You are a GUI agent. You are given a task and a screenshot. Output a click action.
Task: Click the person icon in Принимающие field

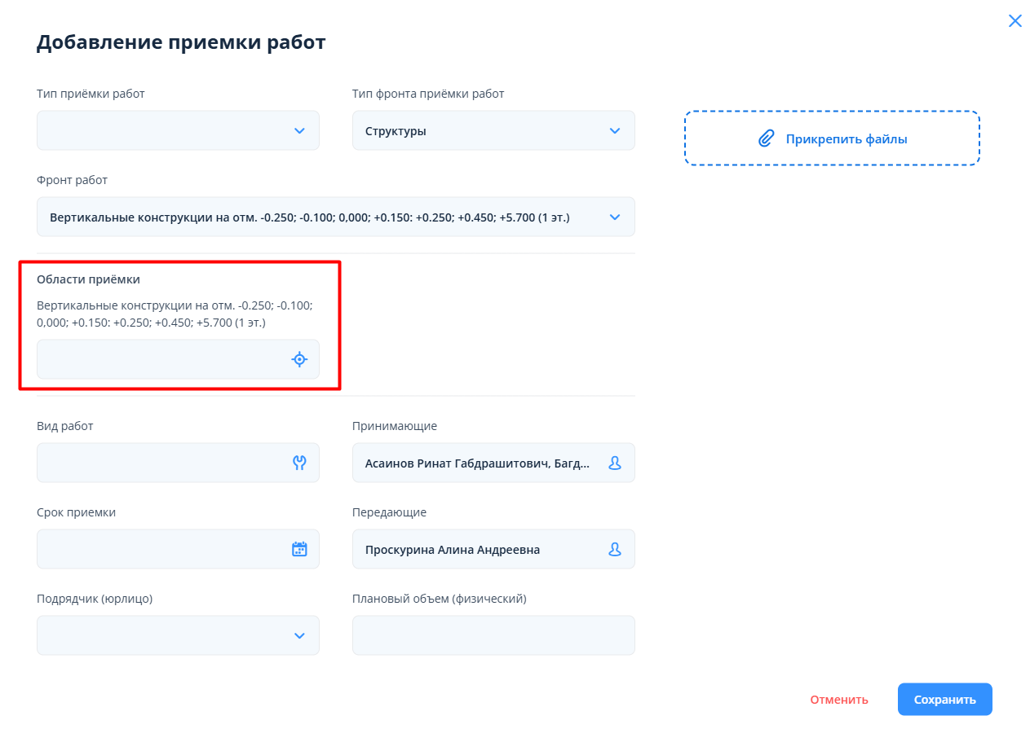pos(615,463)
